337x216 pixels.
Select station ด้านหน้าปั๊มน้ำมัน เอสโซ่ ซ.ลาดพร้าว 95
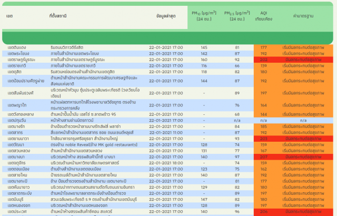pos(83,114)
